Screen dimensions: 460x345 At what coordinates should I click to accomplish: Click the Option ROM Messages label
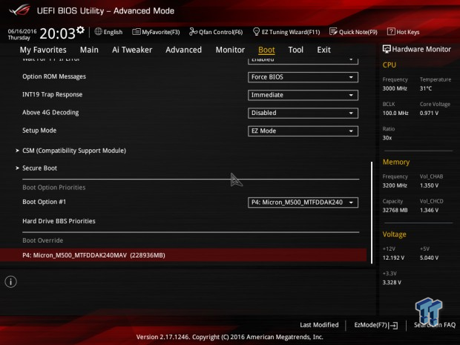(54, 76)
